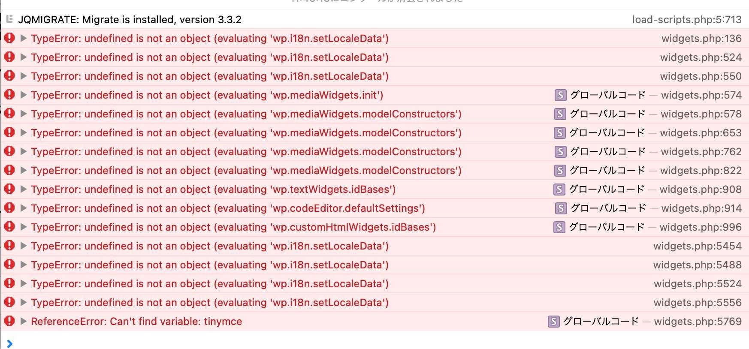Screen dimensions: 749x349
Task: Select error text on widgets.php:5488 row
Action: (210, 265)
